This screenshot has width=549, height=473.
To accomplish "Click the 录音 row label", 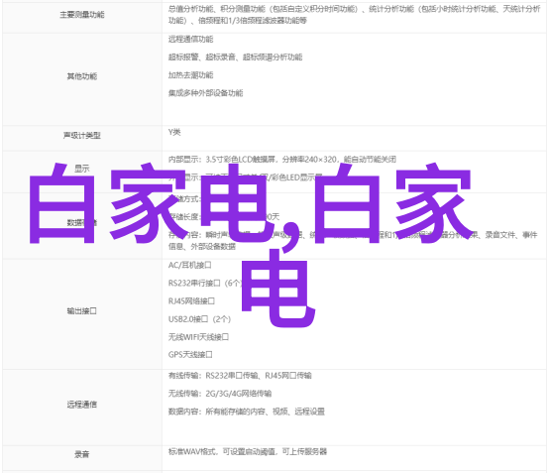I will (82, 454).
